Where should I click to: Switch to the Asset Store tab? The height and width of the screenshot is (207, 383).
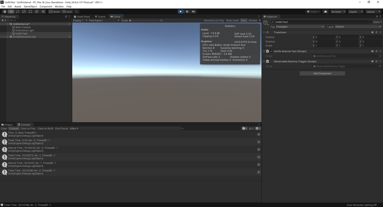click(x=82, y=17)
